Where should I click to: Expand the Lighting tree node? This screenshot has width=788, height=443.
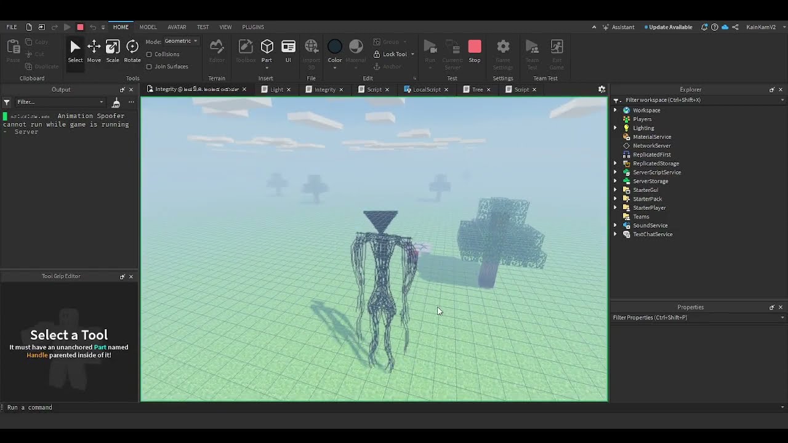[x=615, y=128]
